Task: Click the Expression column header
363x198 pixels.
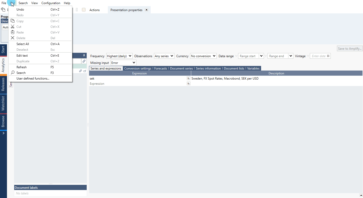Action: click(140, 73)
